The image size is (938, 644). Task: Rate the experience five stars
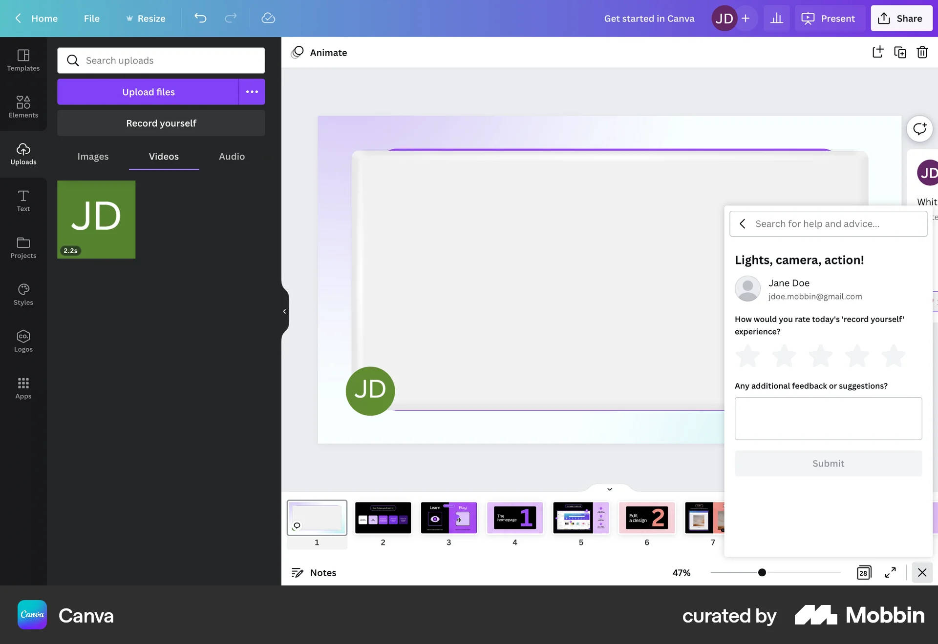tap(893, 356)
